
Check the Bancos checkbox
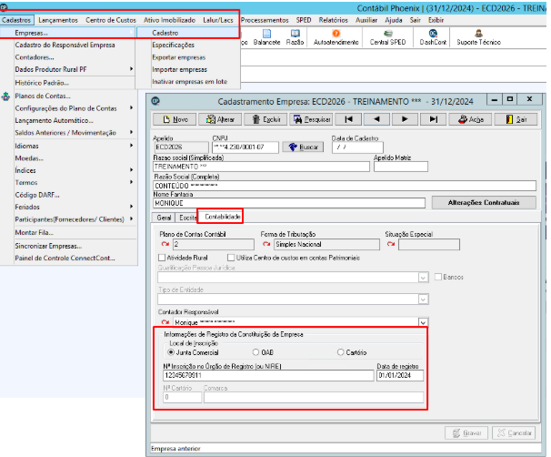tap(438, 277)
